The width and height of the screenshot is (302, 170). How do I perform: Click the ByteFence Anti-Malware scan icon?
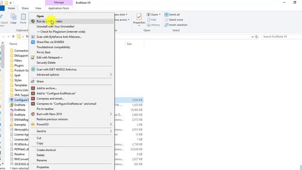(33, 37)
